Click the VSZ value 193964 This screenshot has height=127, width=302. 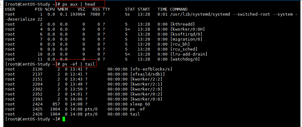(x=78, y=14)
